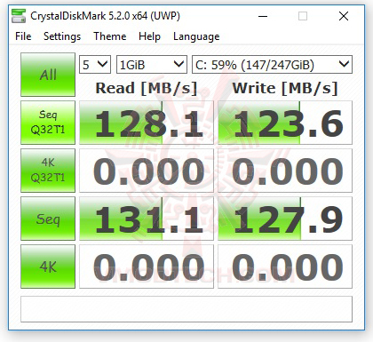Open the Settings menu

(62, 36)
